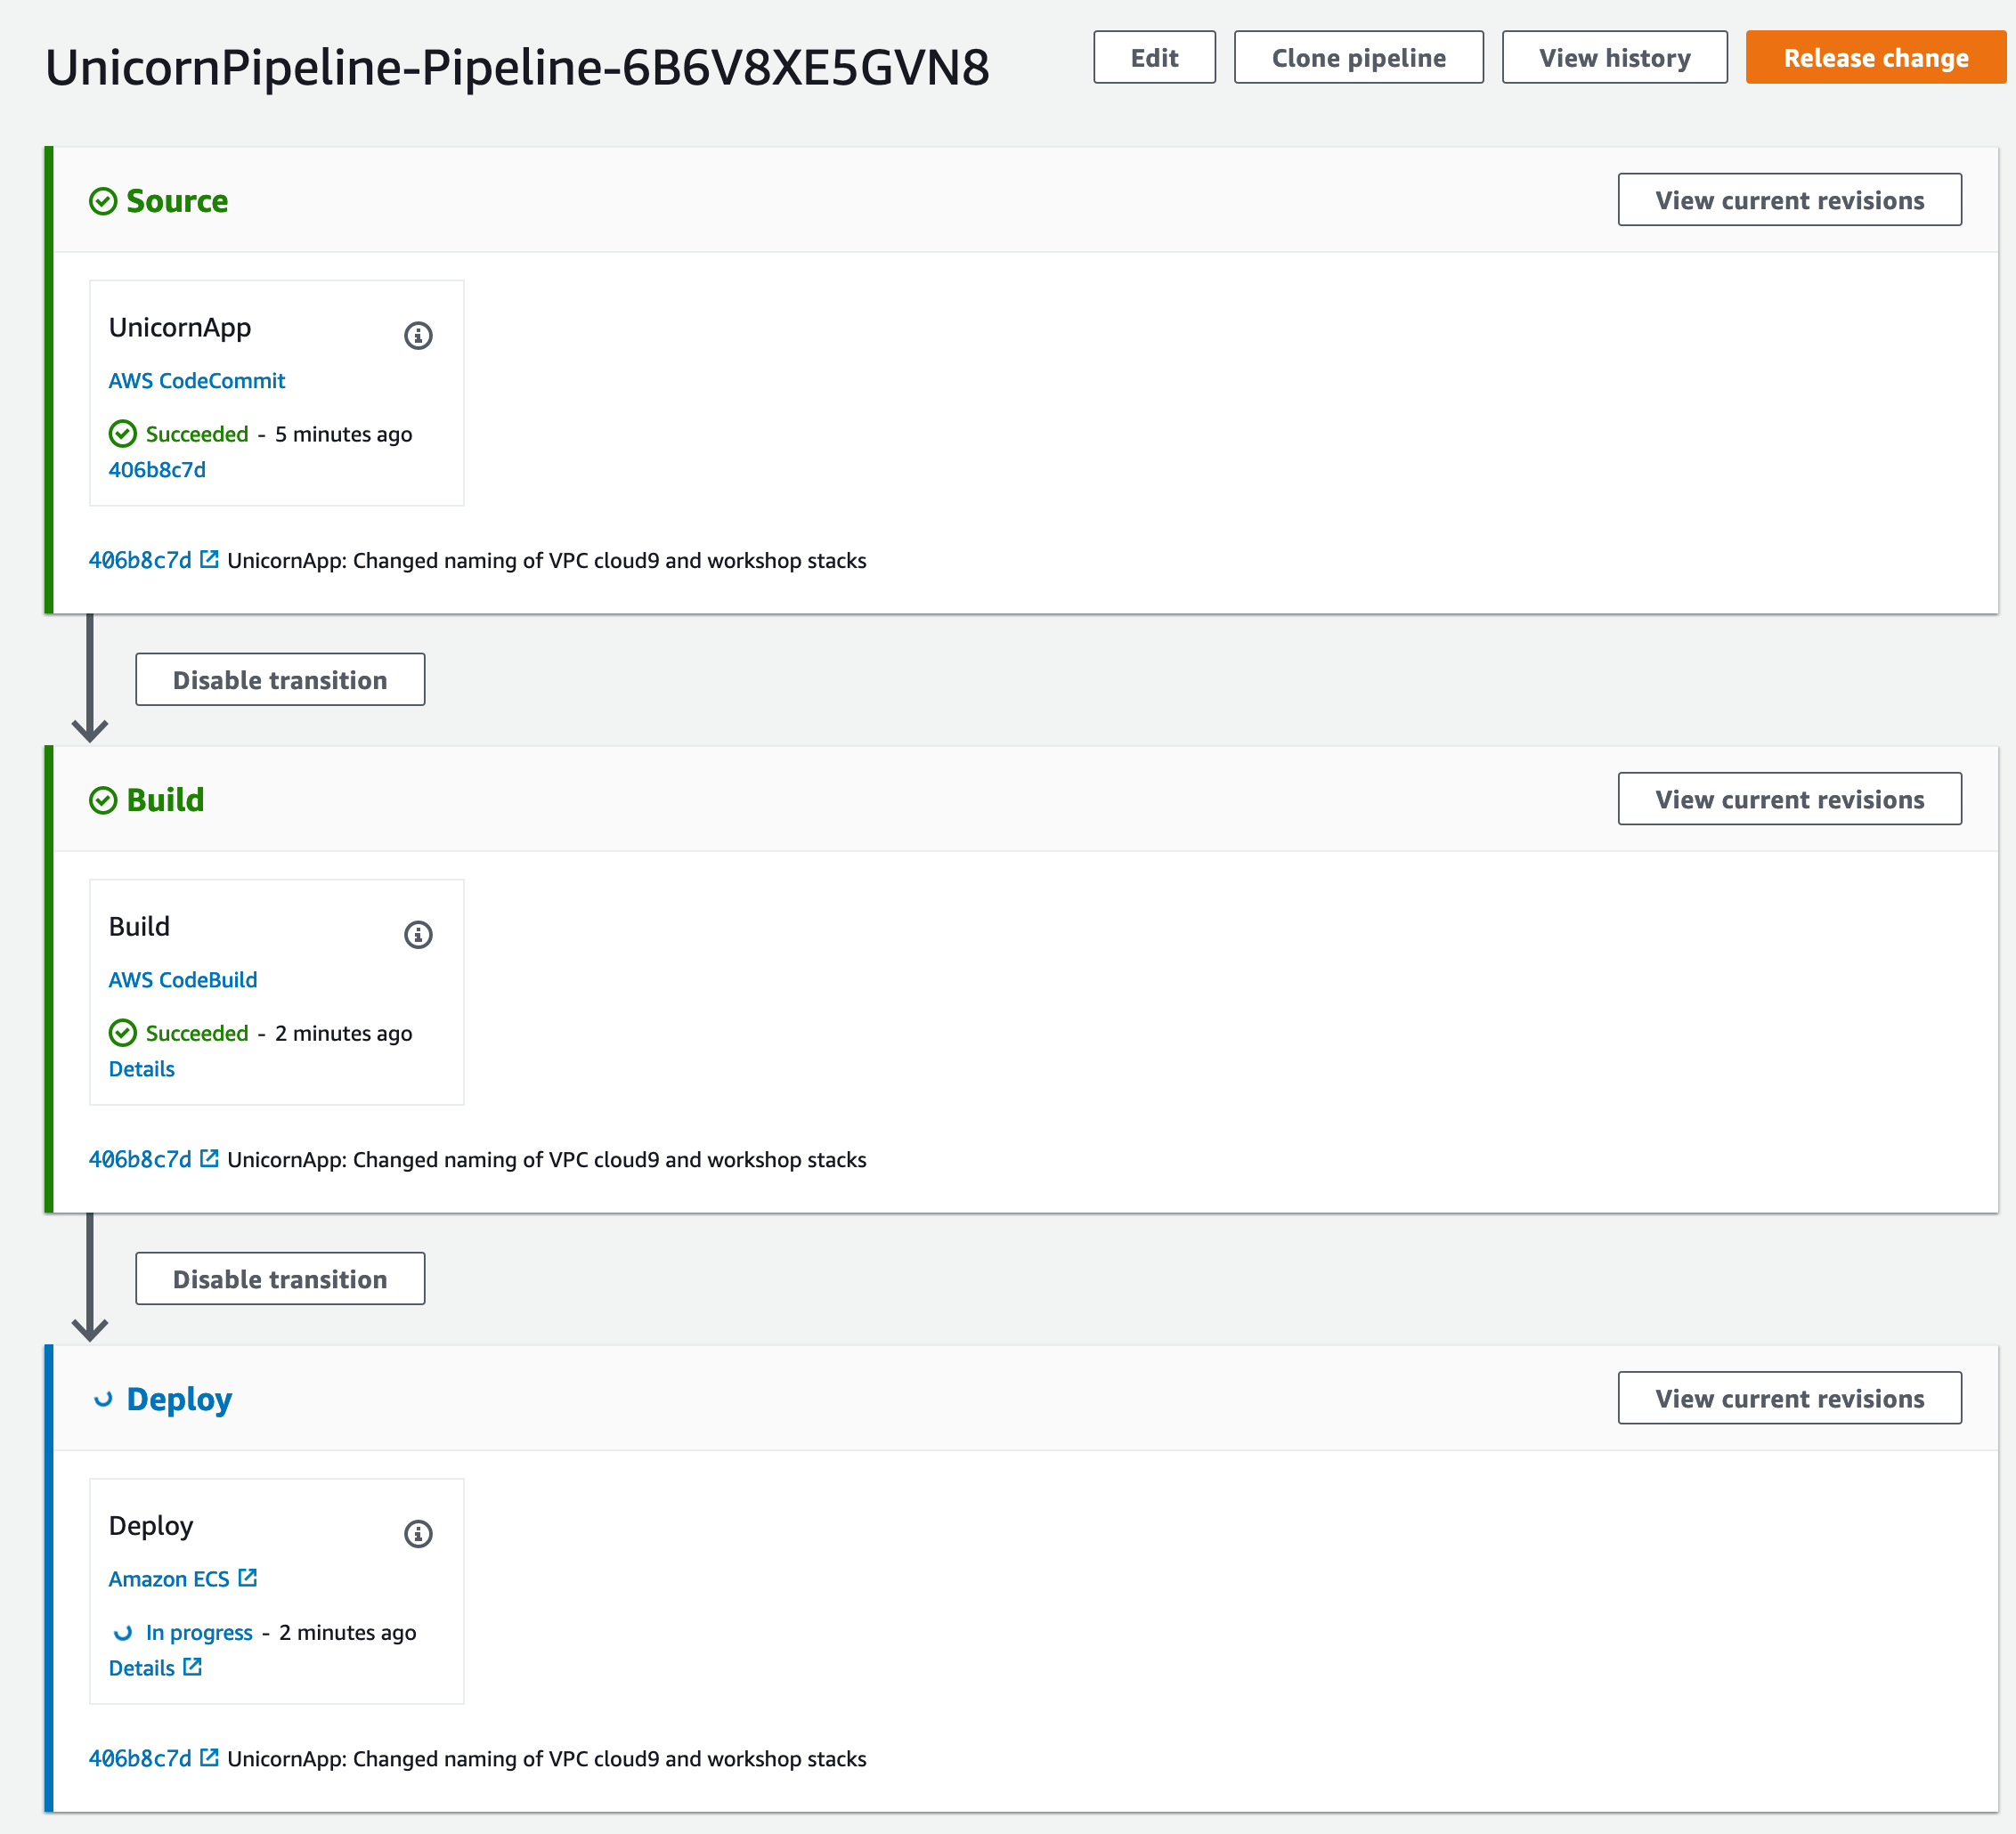View current revisions for Deploy stage
This screenshot has height=1834, width=2016.
click(x=1789, y=1398)
